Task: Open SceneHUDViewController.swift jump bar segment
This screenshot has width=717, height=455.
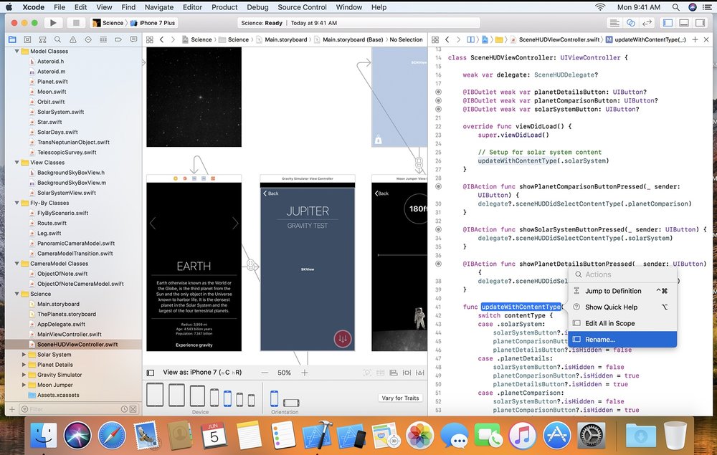Action: point(554,39)
